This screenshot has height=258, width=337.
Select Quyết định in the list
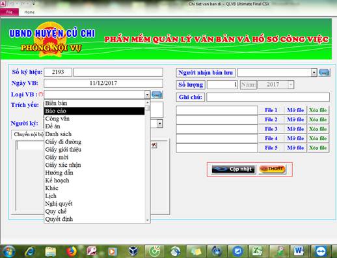(94, 219)
